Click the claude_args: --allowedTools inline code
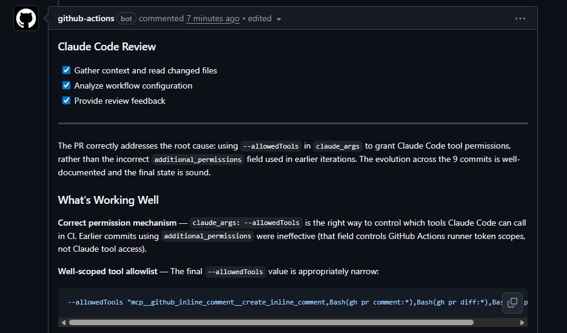Image resolution: width=567 pixels, height=333 pixels. click(246, 223)
